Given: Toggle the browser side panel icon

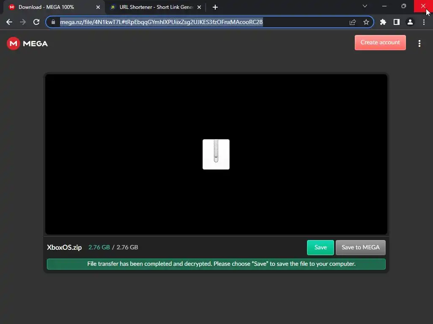Looking at the screenshot, I should click(x=397, y=22).
